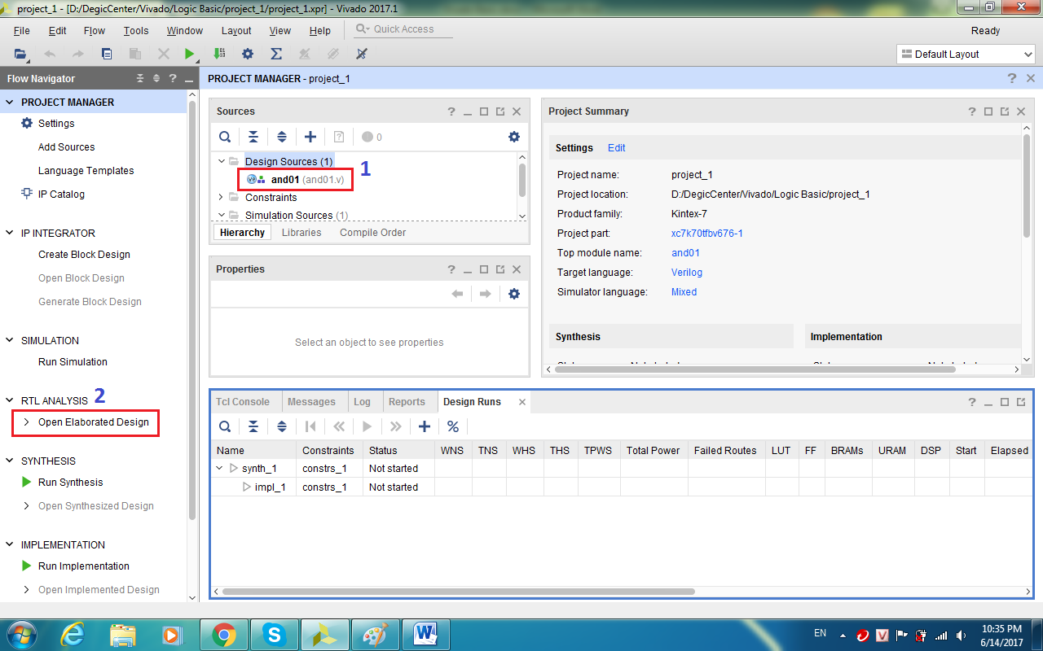The image size is (1043, 651).
Task: Open Skype from the taskbar
Action: 275,635
